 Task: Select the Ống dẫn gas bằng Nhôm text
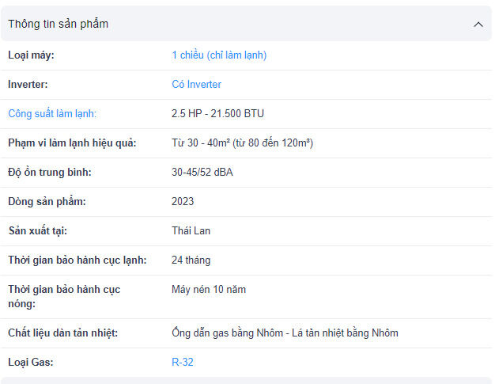coord(225,333)
